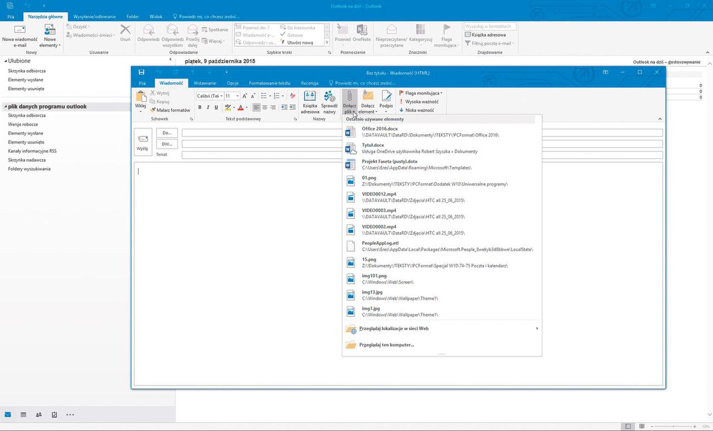Image resolution: width=713 pixels, height=431 pixels.
Task: Select Skrzynka odbiorcza under Ulubione
Action: pyautogui.click(x=27, y=71)
